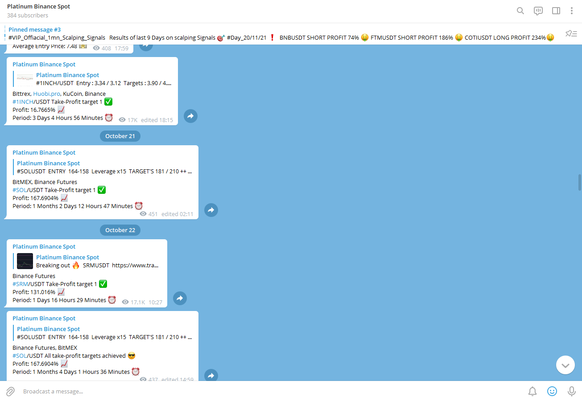
Task: Open the Platinum Binance Spot channel header info
Action: 38,11
